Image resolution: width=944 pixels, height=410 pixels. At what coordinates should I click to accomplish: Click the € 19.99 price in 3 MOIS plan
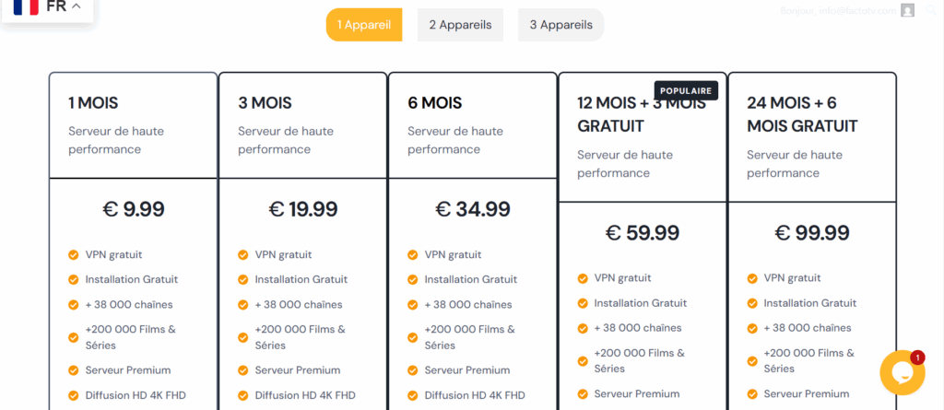coord(302,209)
